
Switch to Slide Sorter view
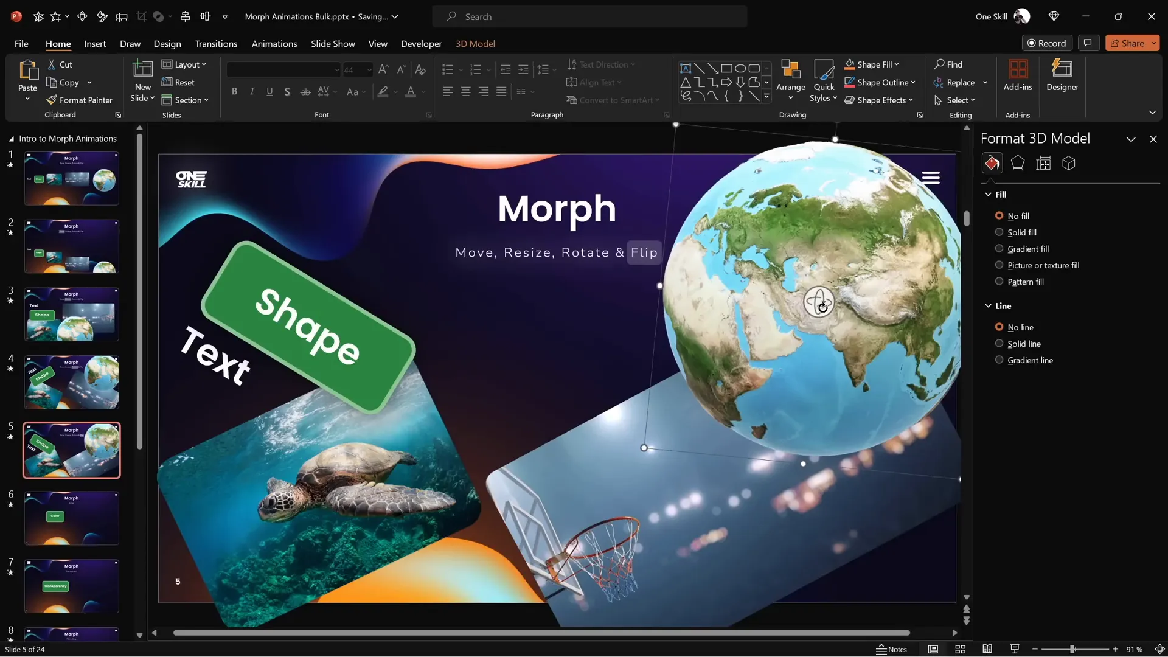961,649
